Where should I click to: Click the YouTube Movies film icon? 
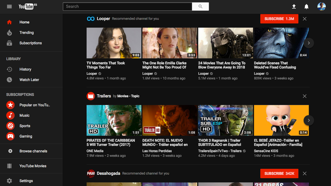click(x=9, y=166)
